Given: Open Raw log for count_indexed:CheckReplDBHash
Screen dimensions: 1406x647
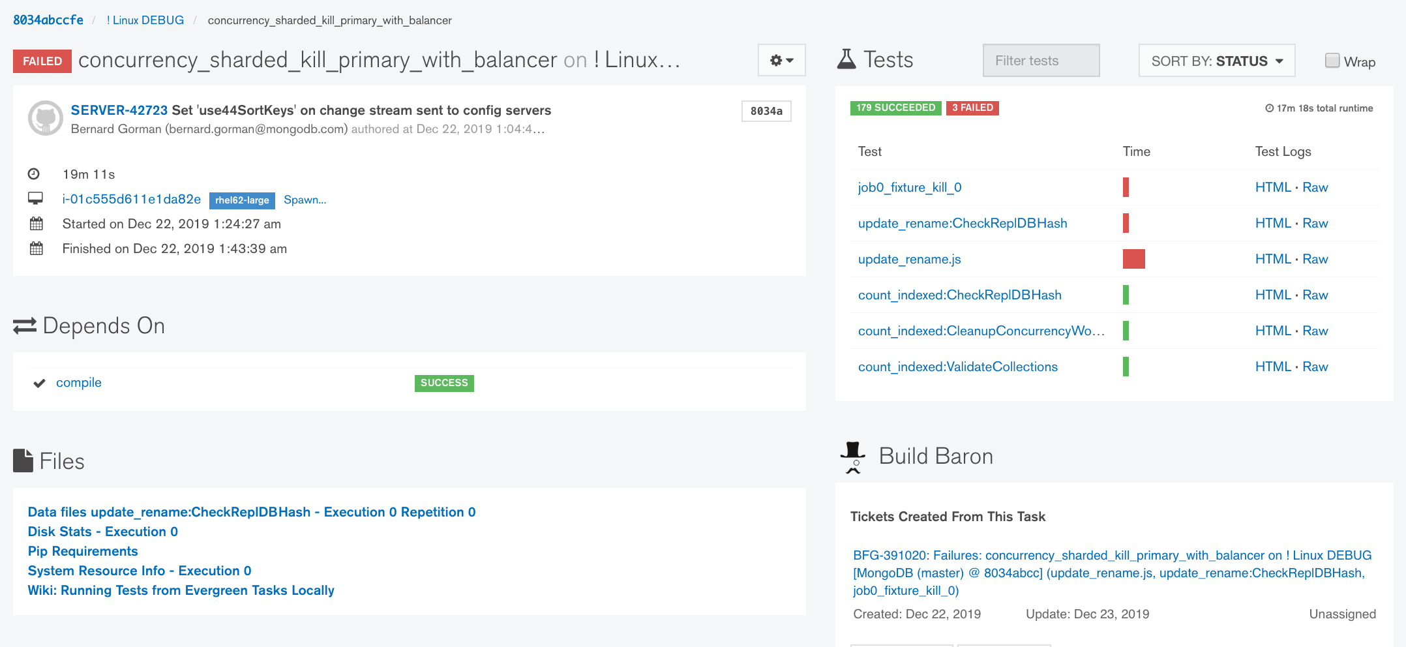Looking at the screenshot, I should (x=1315, y=295).
